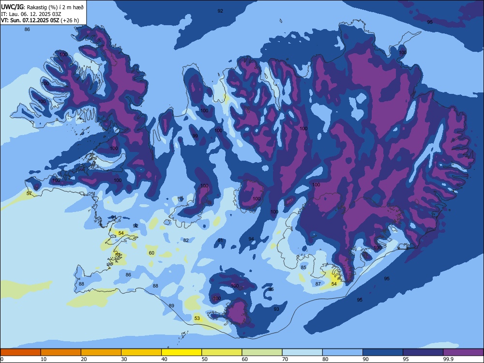Click the map title 'UWC/IG: Rakastig (%) í 2 m hæð'

[42, 7]
